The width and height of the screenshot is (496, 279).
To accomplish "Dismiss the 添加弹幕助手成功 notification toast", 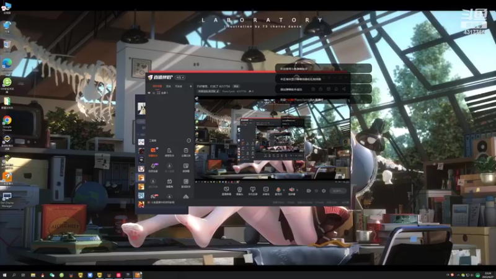I will tap(323, 89).
